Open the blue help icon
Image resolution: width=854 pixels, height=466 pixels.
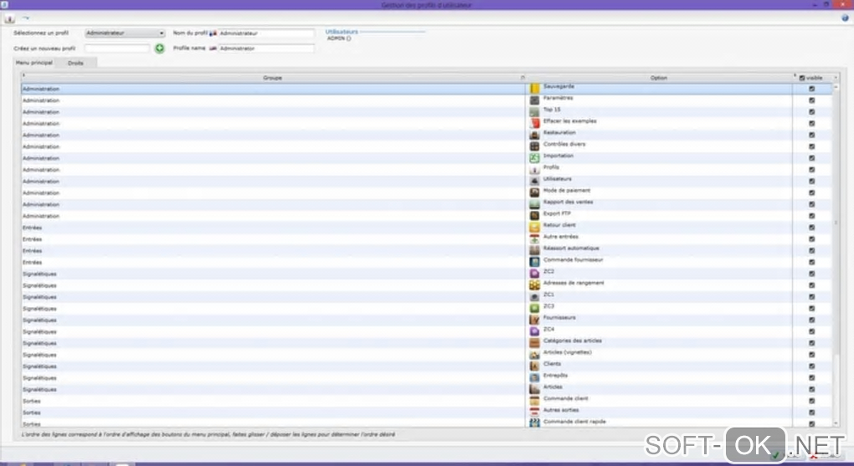pyautogui.click(x=846, y=18)
